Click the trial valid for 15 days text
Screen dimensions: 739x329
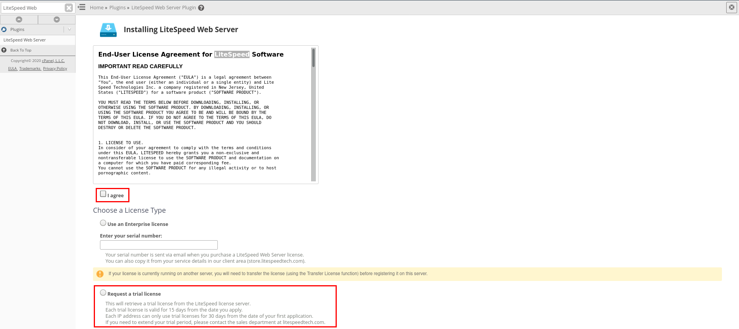point(174,310)
